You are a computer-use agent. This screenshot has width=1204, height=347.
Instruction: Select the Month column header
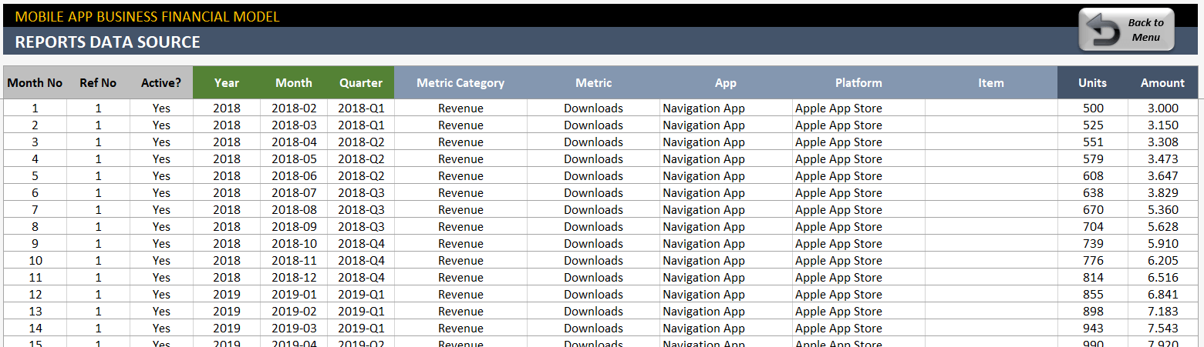(x=294, y=82)
